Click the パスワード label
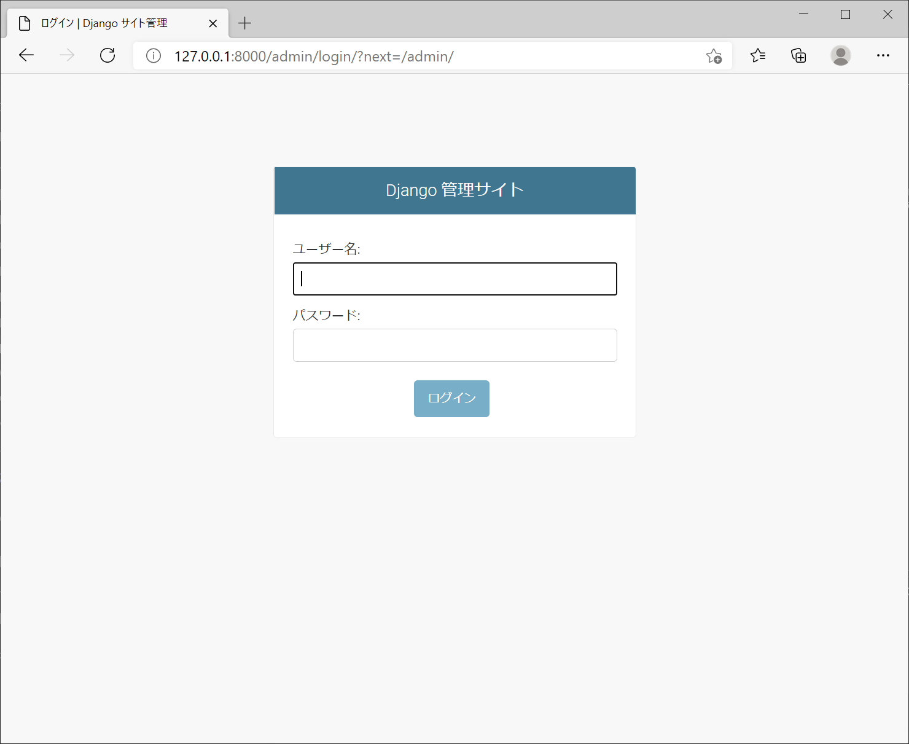Screen dimensions: 909x744 pos(326,315)
